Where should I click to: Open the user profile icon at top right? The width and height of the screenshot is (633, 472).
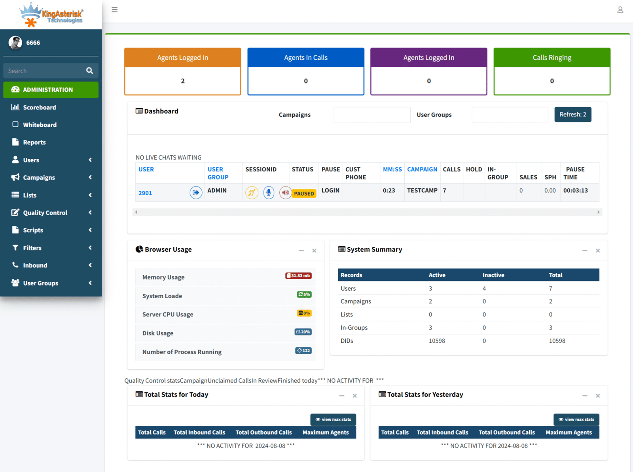[x=620, y=10]
